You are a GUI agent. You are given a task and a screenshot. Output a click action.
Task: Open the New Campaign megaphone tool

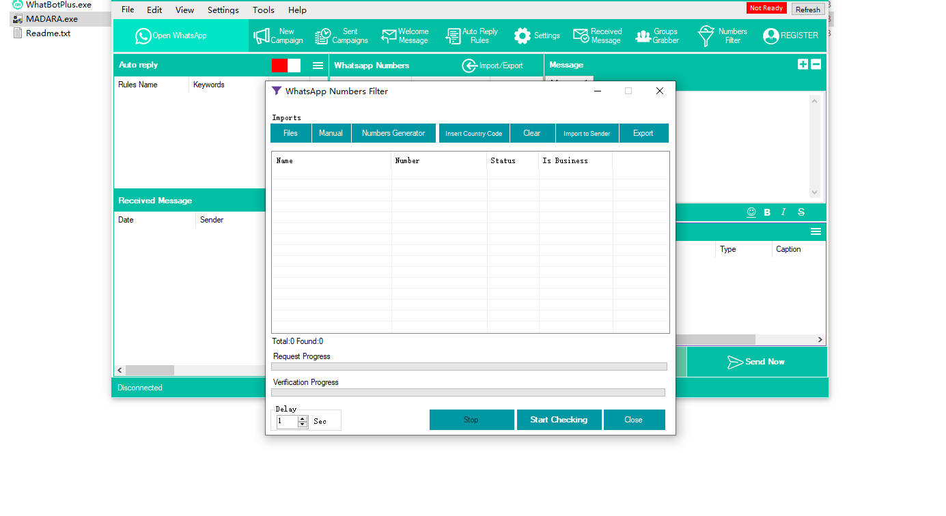[x=278, y=35]
